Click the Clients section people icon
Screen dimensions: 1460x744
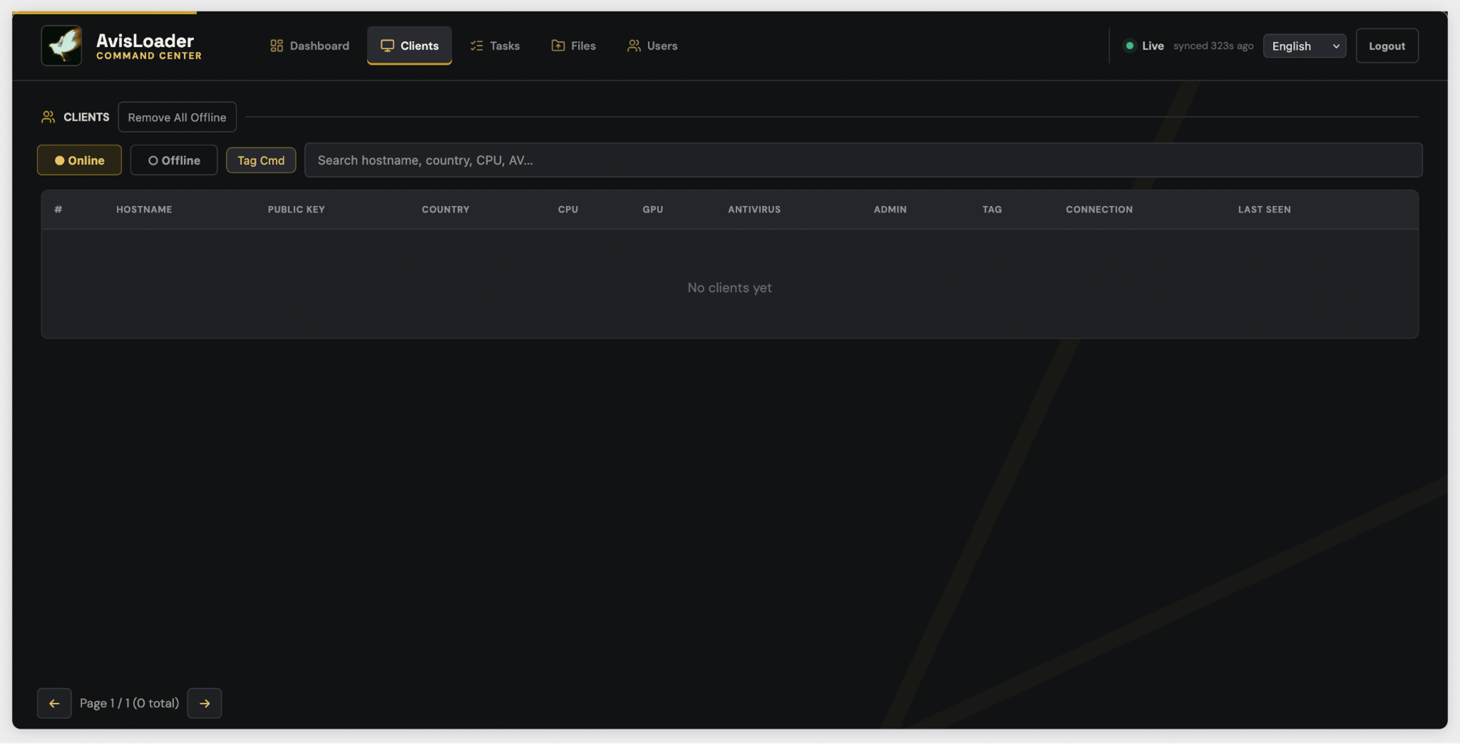[x=48, y=117]
